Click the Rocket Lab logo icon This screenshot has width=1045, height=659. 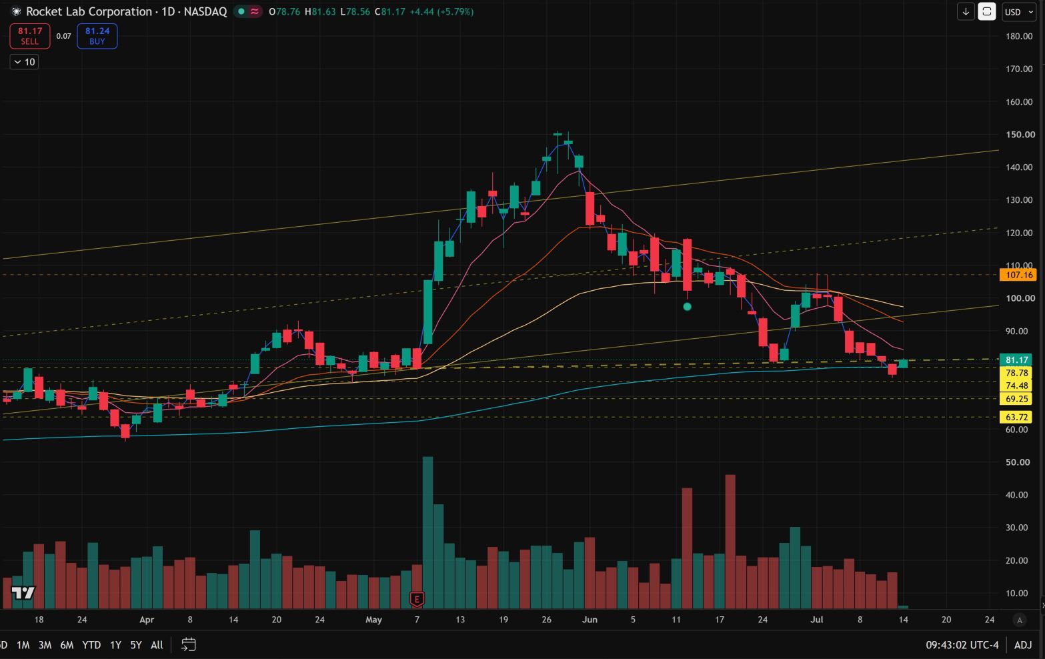pyautogui.click(x=16, y=11)
